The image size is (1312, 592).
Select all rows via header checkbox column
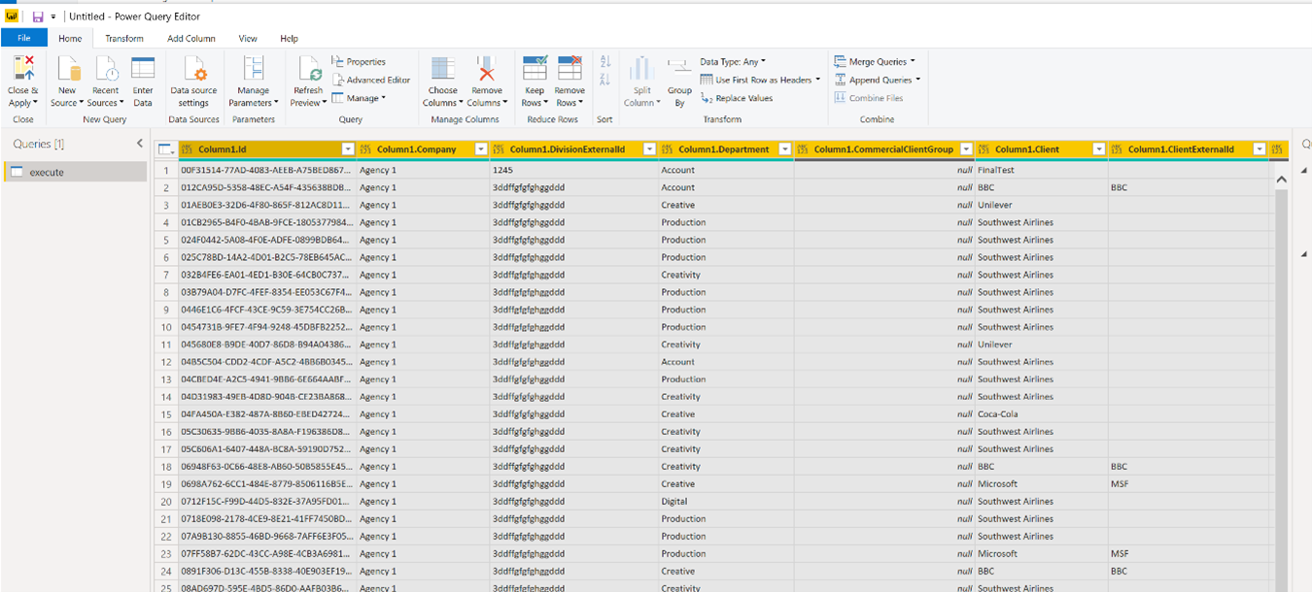[165, 148]
